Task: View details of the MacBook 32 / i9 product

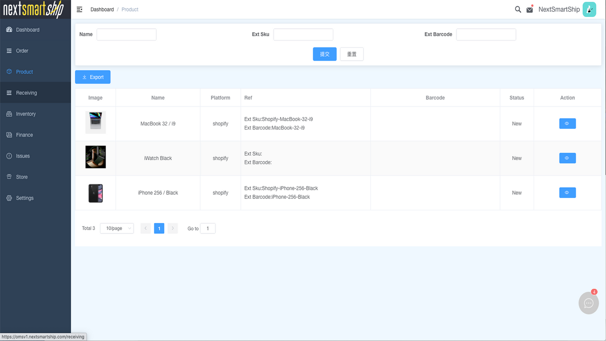Action: 567,123
